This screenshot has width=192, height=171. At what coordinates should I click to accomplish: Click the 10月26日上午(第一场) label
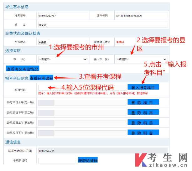pyautogui.click(x=20, y=102)
